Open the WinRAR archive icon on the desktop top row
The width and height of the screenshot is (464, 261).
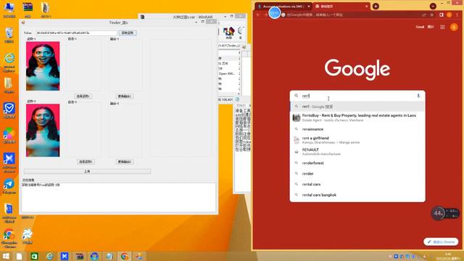pos(28,9)
